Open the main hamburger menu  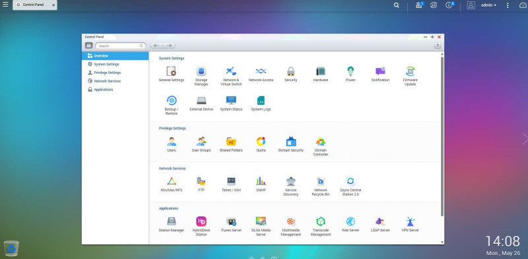[5, 5]
